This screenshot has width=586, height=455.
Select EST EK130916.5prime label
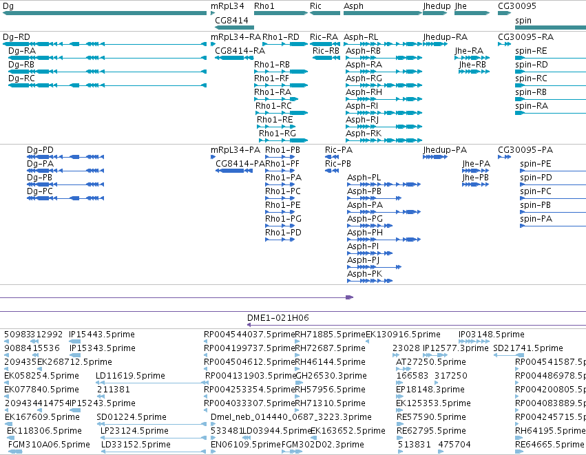pyautogui.click(x=403, y=335)
